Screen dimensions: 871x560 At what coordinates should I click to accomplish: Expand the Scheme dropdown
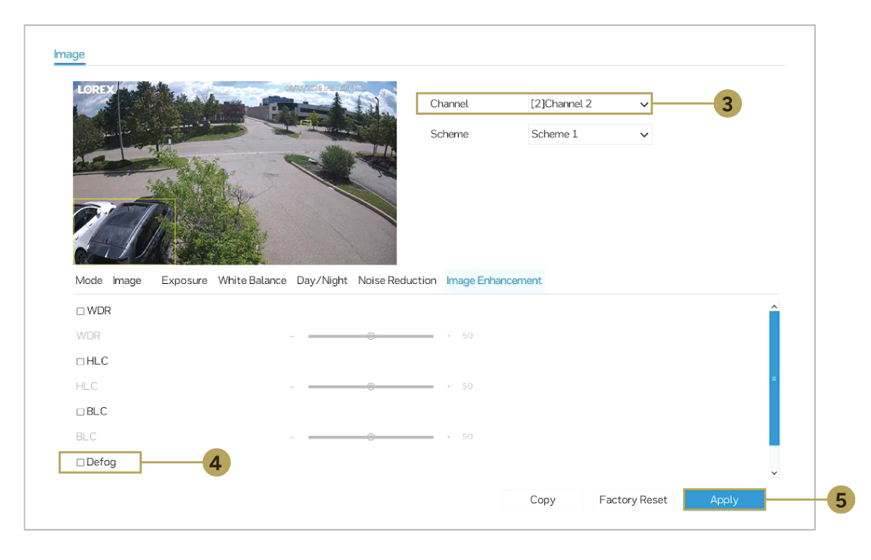click(x=589, y=134)
